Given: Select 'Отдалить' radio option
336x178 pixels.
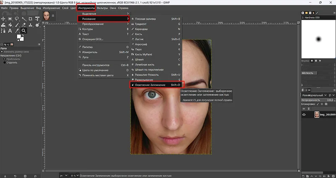Looking at the screenshot, I should (x=5, y=63).
